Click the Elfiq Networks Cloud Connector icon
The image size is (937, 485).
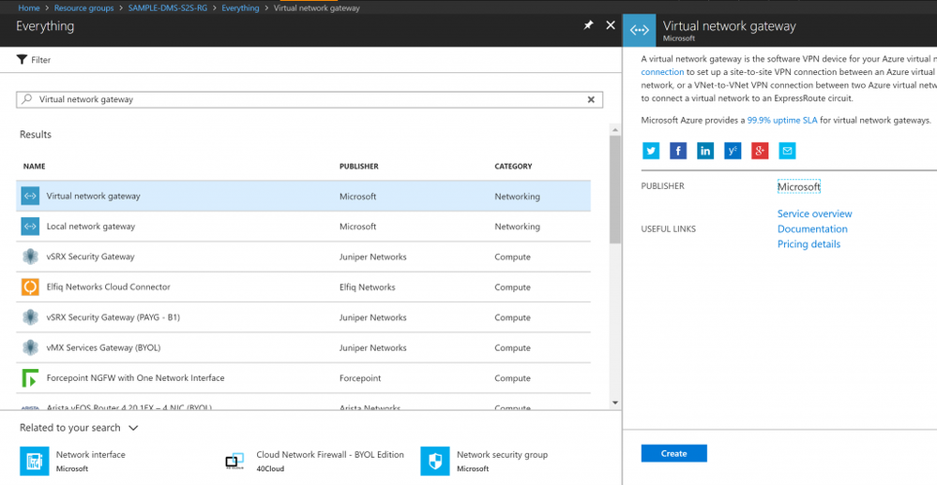[30, 287]
